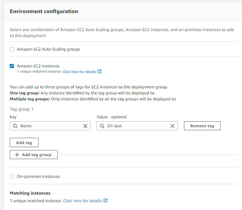Open 'Click here for details' under EC2 instances
This screenshot has width=242, height=210.
click(79, 72)
